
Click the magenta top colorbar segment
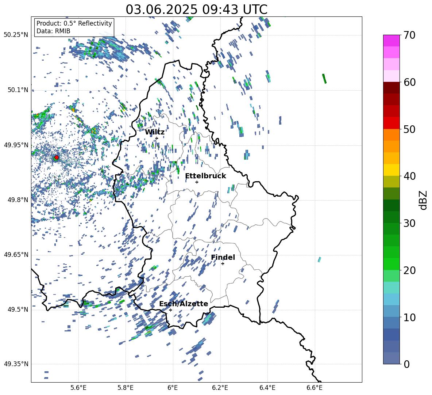pos(391,41)
